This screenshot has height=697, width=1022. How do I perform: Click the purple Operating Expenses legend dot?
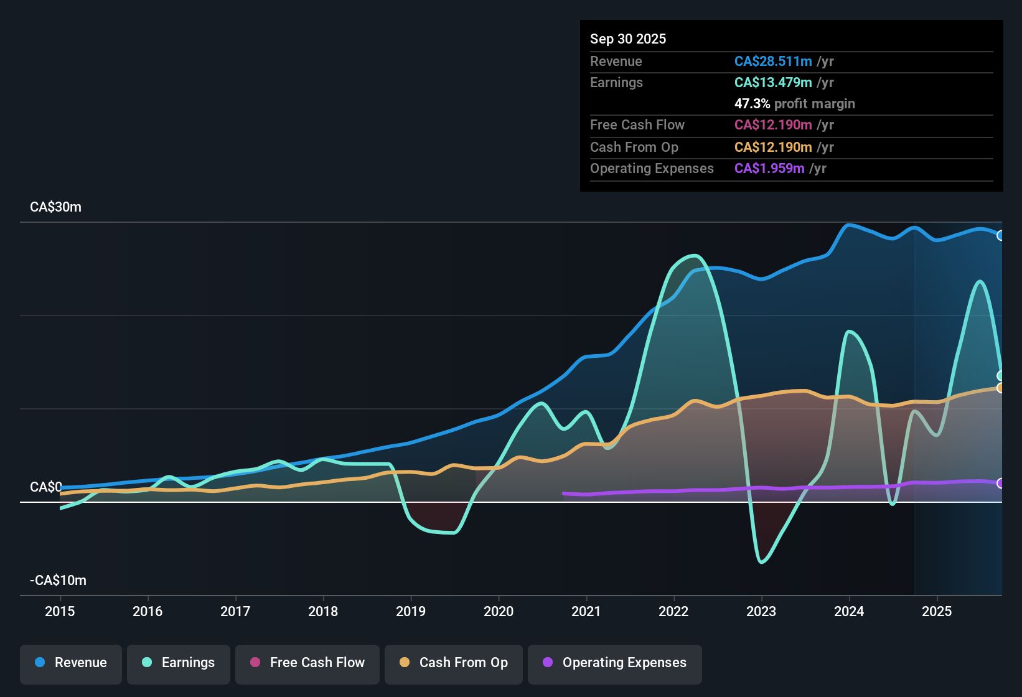pos(548,663)
